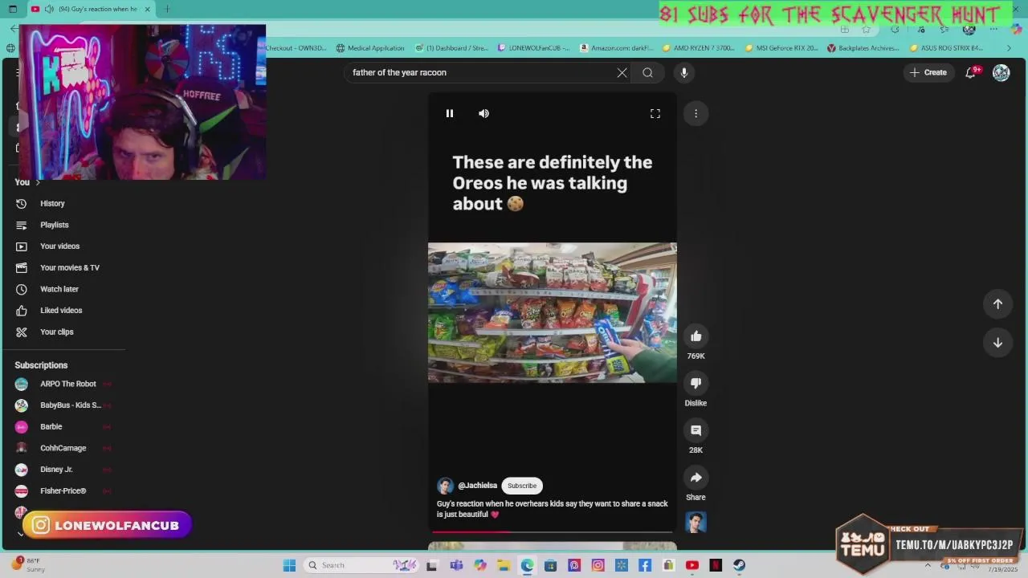Open Instagram from the taskbar
The image size is (1028, 578).
598,565
